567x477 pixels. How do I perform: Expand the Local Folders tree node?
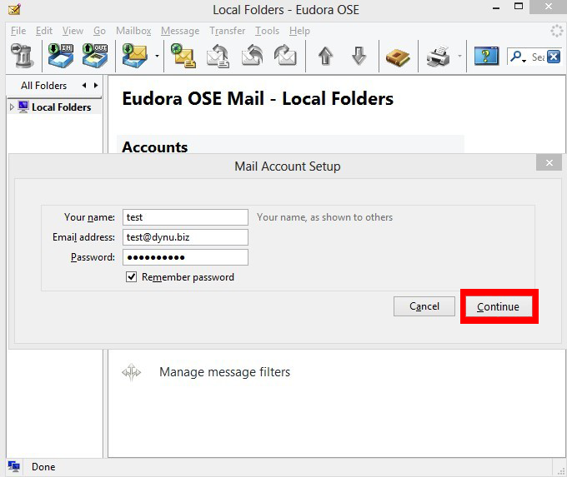coord(12,107)
